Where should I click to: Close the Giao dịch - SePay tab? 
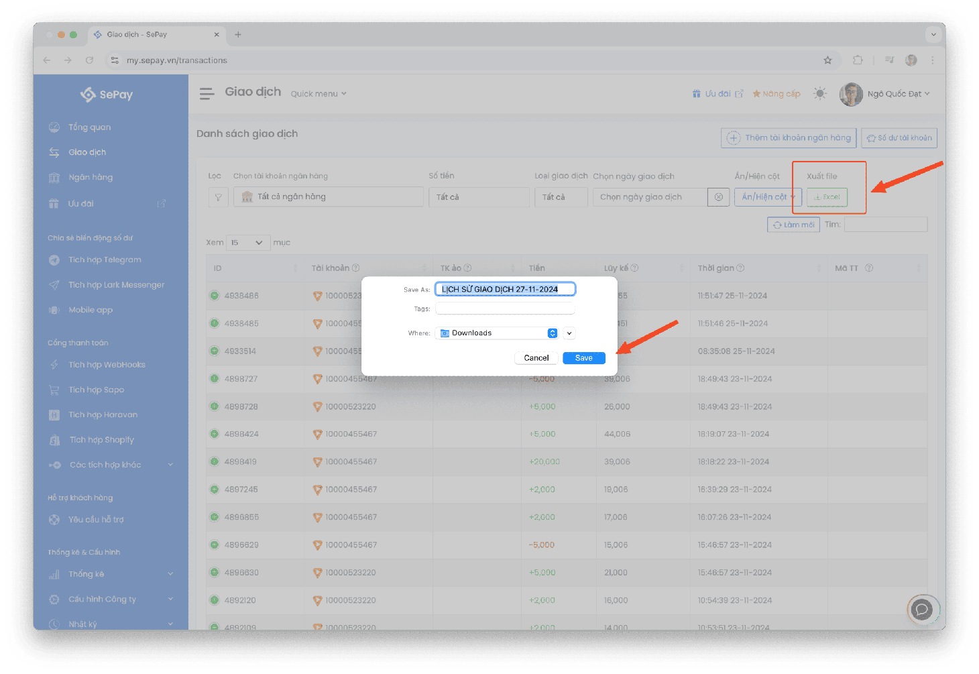point(217,35)
